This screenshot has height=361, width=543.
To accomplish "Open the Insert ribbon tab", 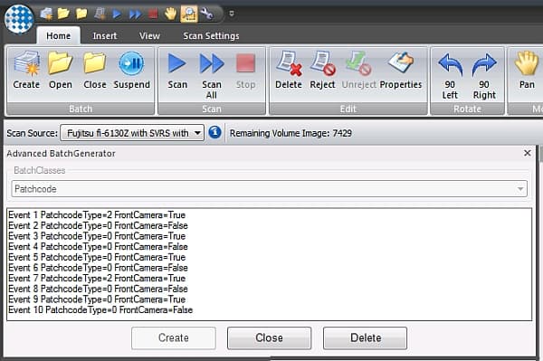I will pyautogui.click(x=105, y=36).
